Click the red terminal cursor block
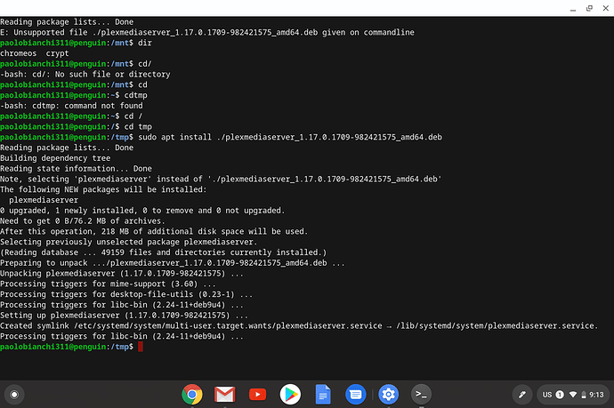 pos(141,347)
